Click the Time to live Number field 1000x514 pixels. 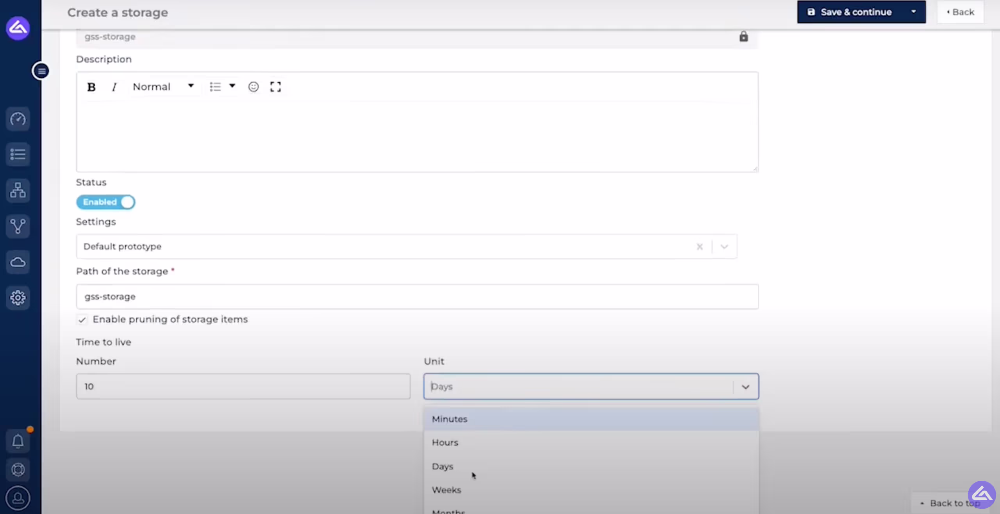243,387
